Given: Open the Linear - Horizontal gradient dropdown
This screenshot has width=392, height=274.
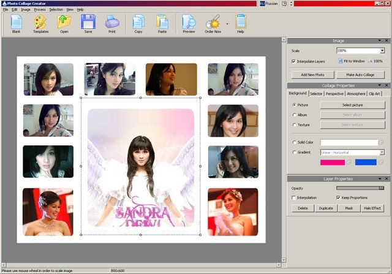Looking at the screenshot, I should pos(382,153).
